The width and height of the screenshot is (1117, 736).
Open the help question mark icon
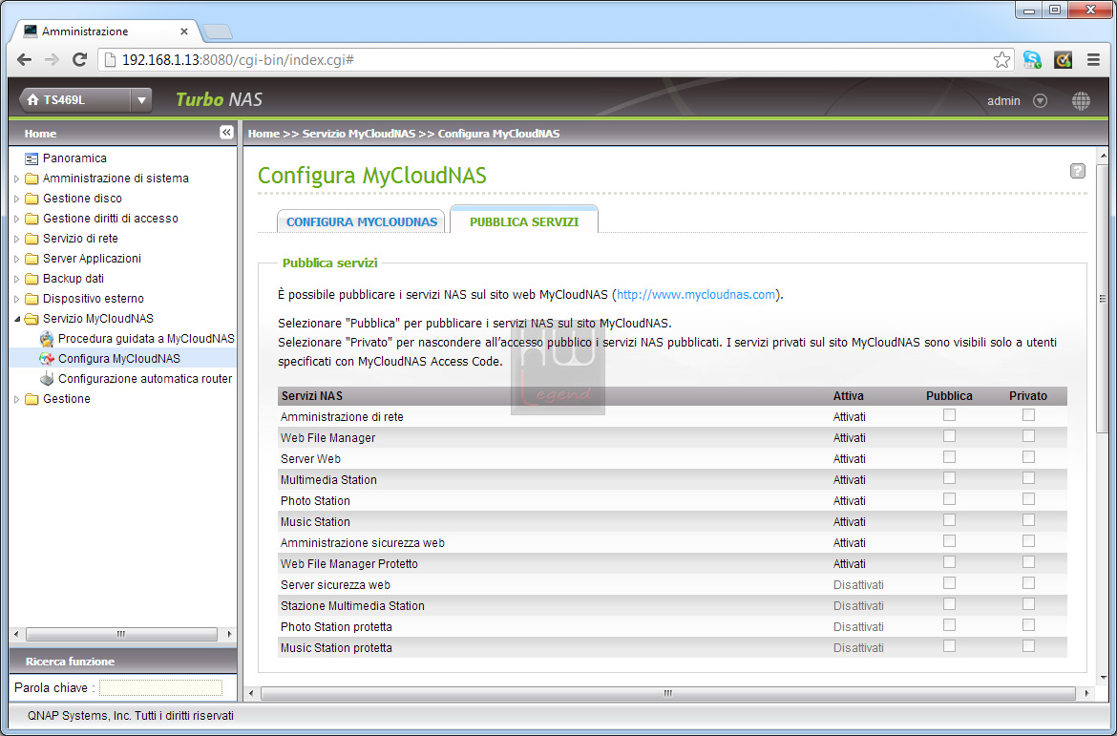pyautogui.click(x=1078, y=171)
